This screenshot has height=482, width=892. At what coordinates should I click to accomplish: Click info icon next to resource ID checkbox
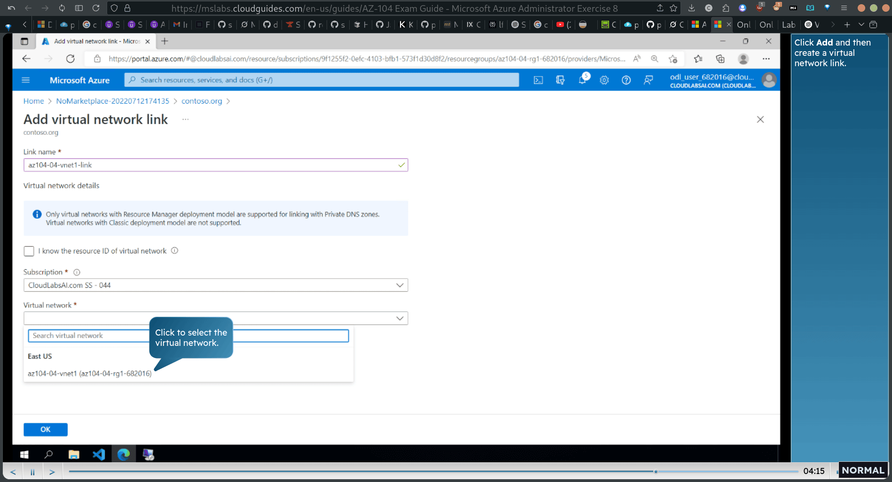pos(175,251)
